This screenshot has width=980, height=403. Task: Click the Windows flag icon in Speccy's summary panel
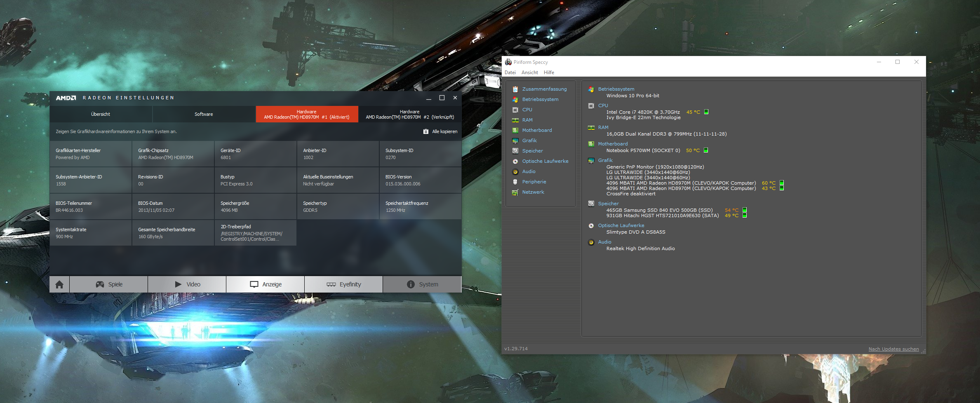coord(591,89)
